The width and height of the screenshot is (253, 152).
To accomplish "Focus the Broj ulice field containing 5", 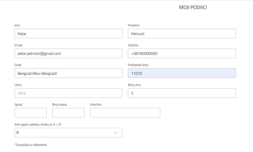I will click(x=182, y=93).
